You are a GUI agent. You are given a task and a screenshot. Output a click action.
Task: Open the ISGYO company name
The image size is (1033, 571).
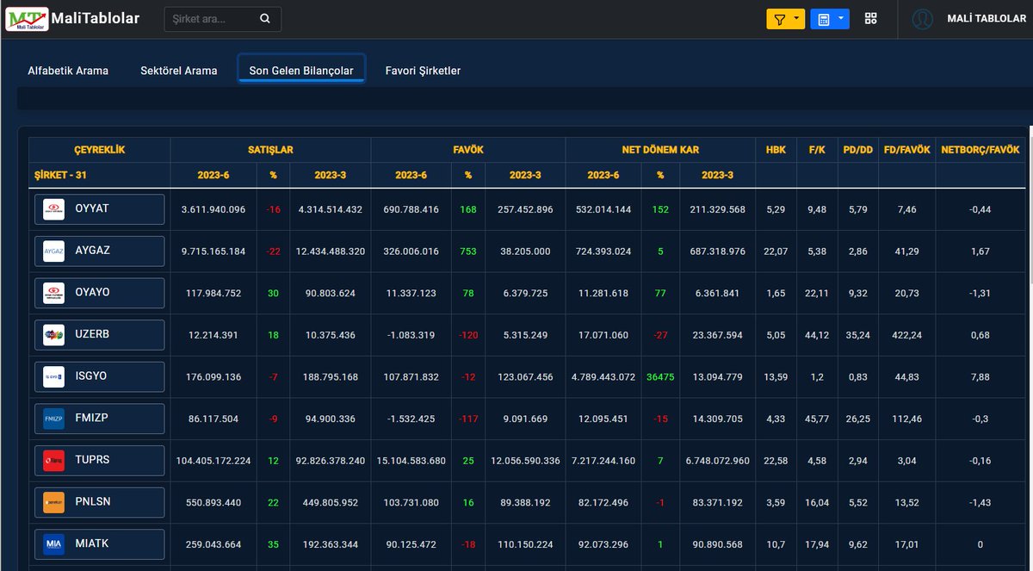91,376
